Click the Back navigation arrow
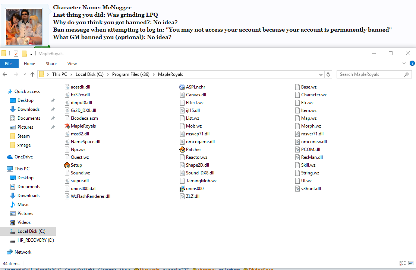This screenshot has height=270, width=416. click(x=5, y=74)
